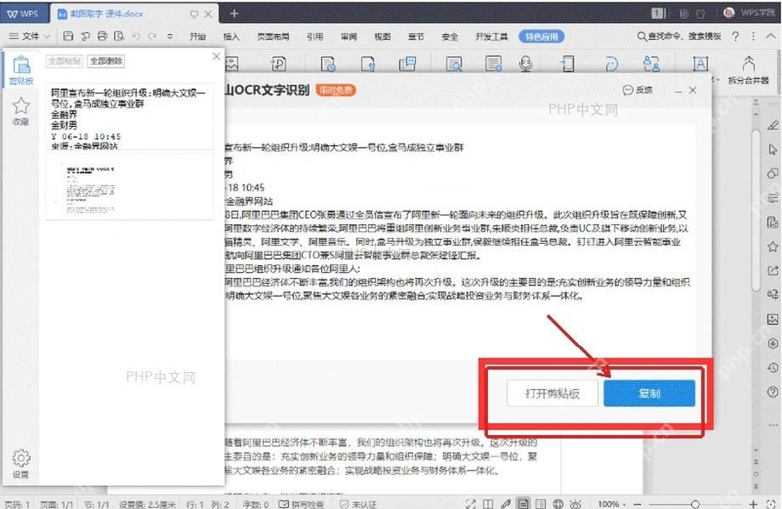This screenshot has width=782, height=509.
Task: Minimize the OCR dialog
Action: pyautogui.click(x=678, y=91)
